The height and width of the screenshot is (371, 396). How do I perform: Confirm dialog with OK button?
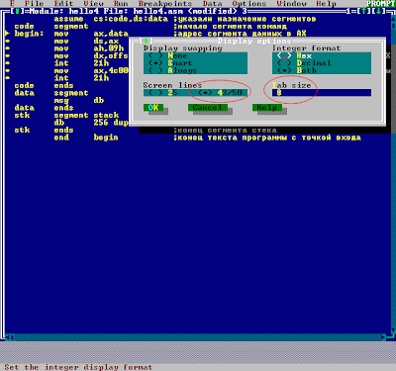pyautogui.click(x=153, y=108)
